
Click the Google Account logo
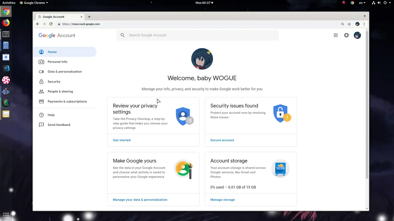point(57,35)
